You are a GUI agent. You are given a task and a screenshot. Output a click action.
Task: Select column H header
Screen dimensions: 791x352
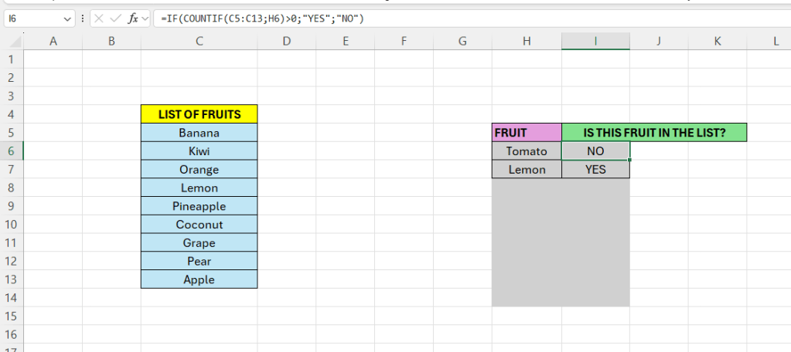[527, 42]
